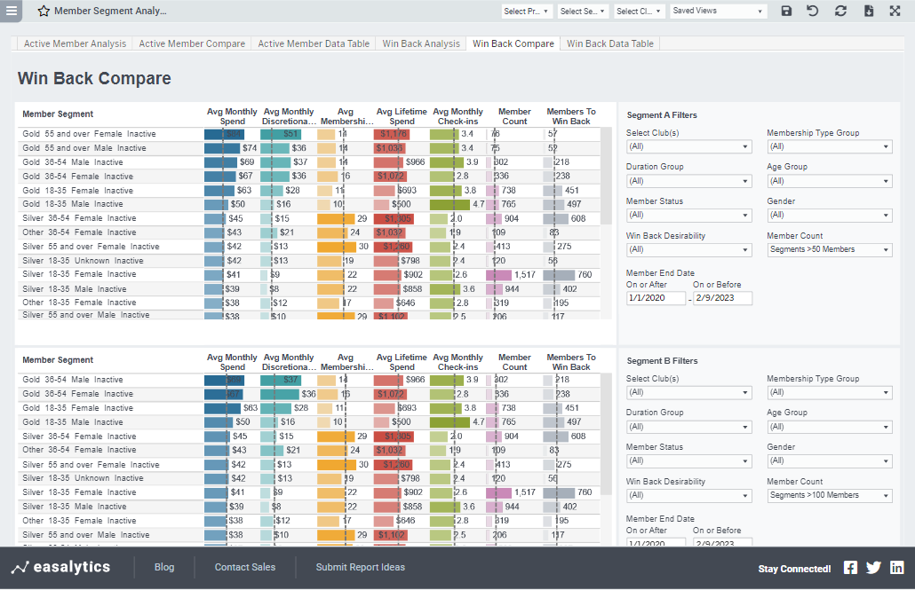The image size is (915, 590).
Task: Export the report using the download icon
Action: [868, 10]
